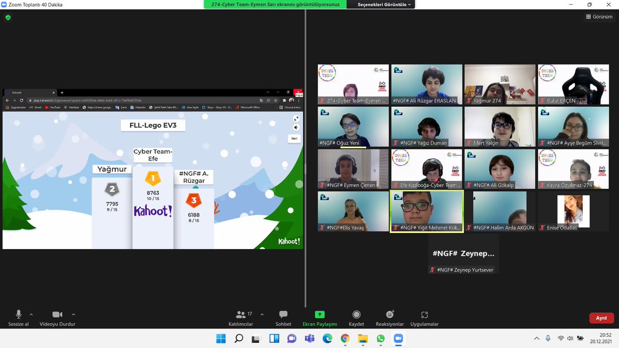Show hidden system tray icons

pos(537,338)
